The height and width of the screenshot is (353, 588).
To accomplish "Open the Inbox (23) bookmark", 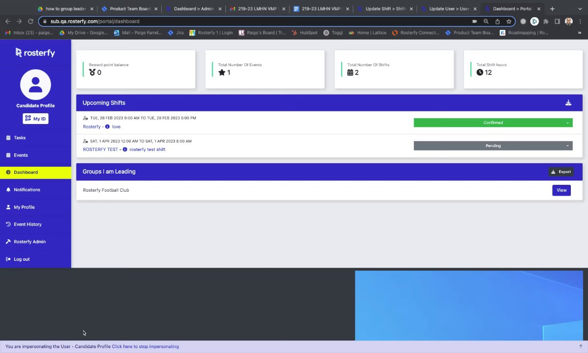I will 29,33.
